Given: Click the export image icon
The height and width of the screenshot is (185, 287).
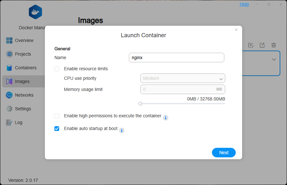Looking at the screenshot, I should click(x=262, y=45).
